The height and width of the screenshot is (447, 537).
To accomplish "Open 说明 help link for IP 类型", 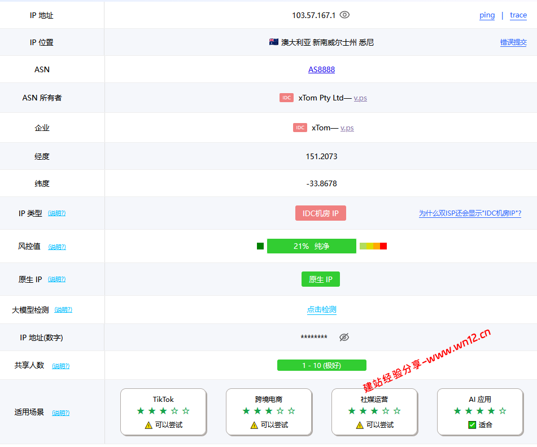I will (57, 213).
